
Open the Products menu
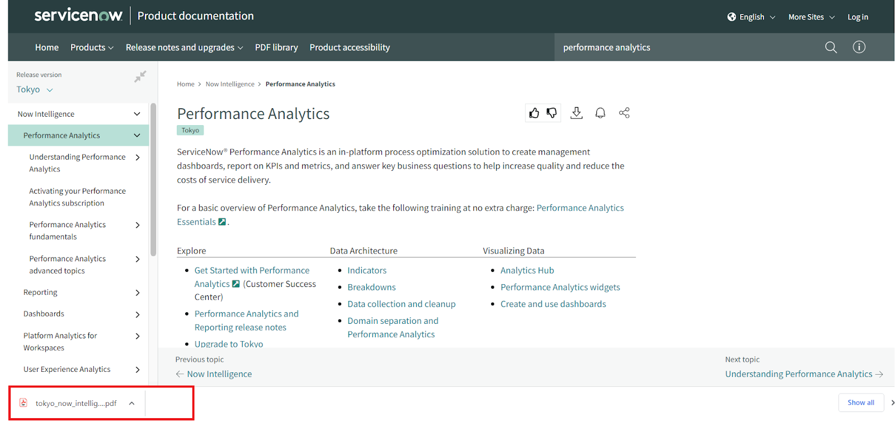pyautogui.click(x=92, y=47)
